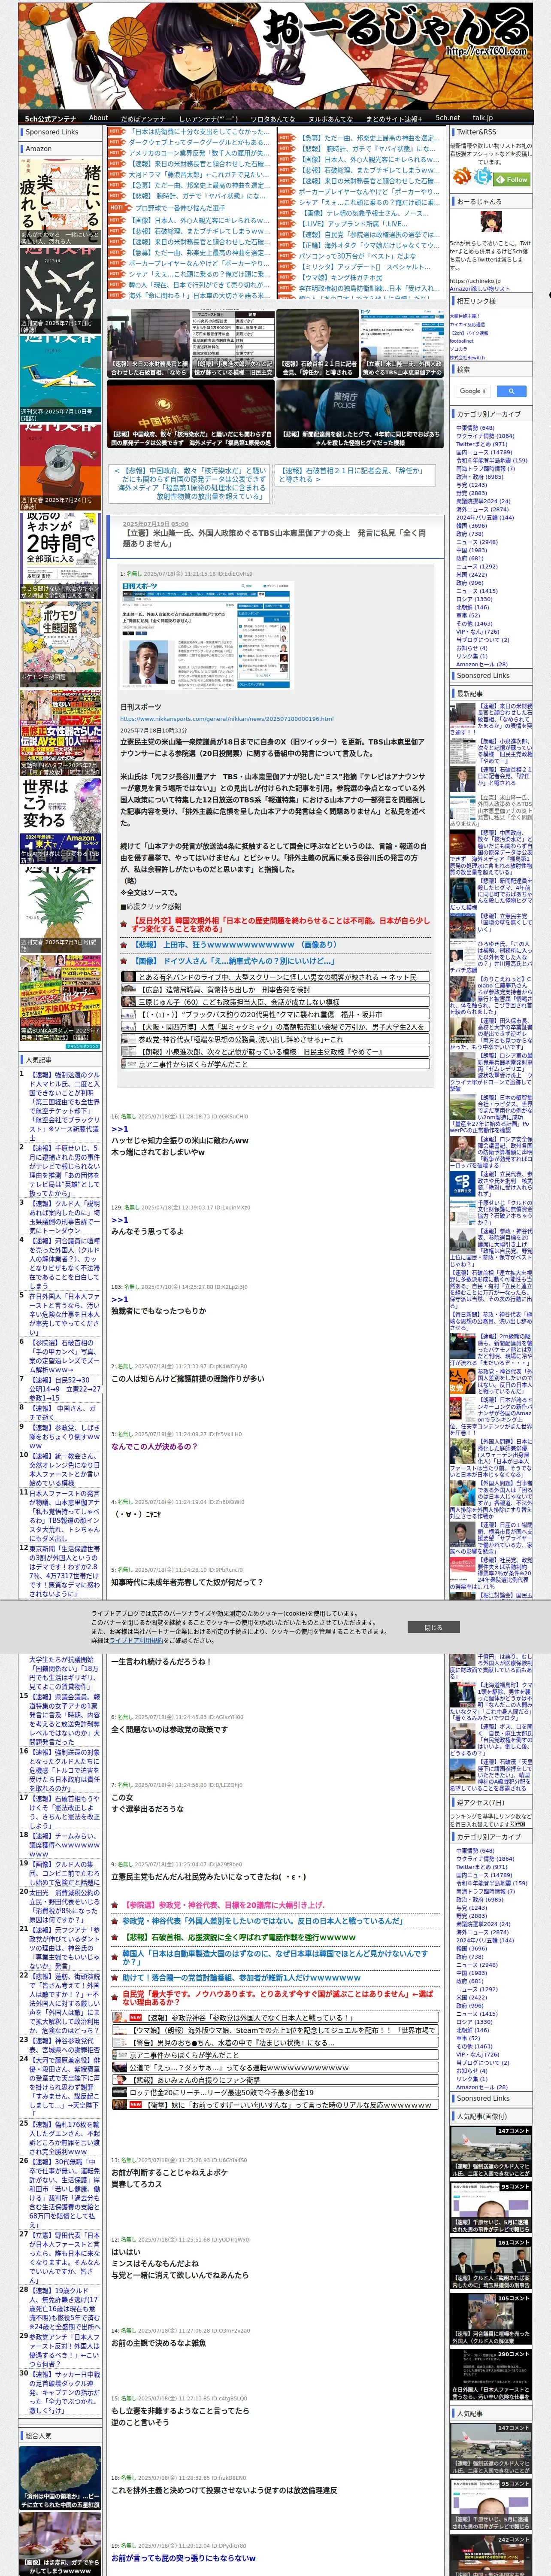Screen dimensions: 551x2576
Task: Click the blue Google search button
Action: pyautogui.click(x=511, y=391)
